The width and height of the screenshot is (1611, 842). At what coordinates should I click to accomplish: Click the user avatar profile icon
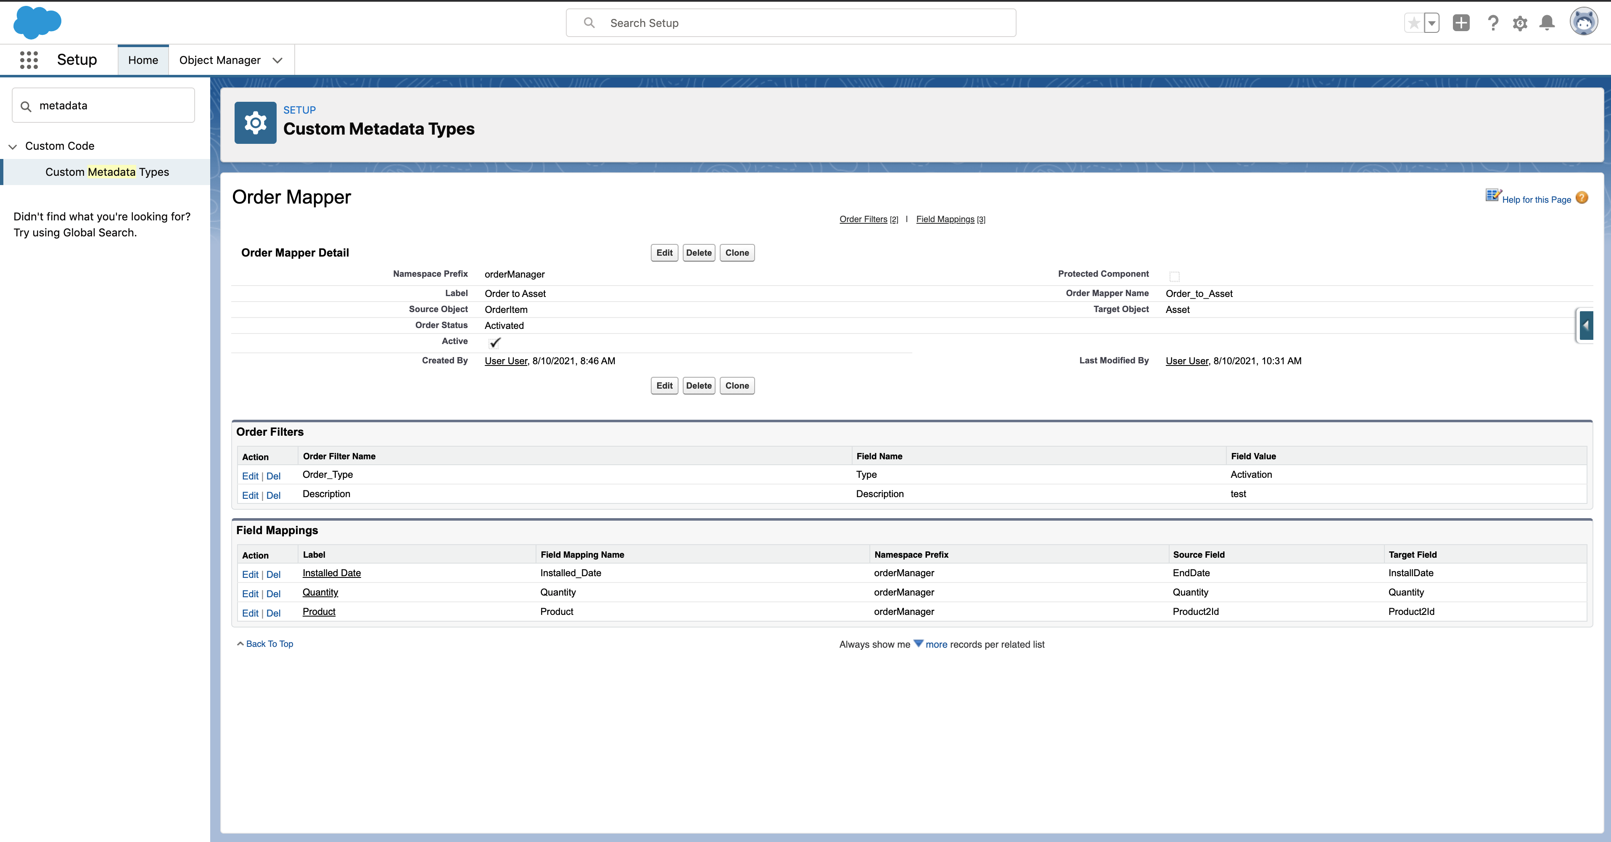click(1584, 23)
